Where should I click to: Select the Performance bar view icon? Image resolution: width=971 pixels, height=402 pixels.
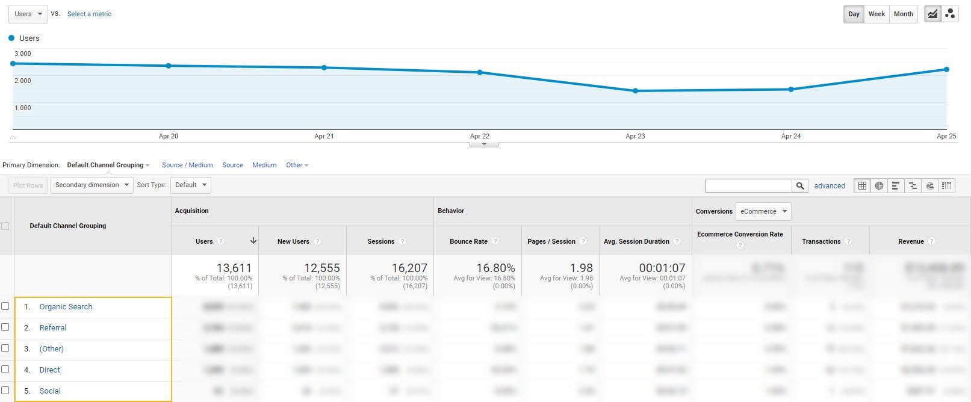896,185
